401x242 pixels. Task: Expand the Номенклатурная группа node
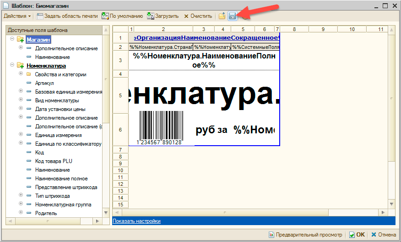pos(21,204)
